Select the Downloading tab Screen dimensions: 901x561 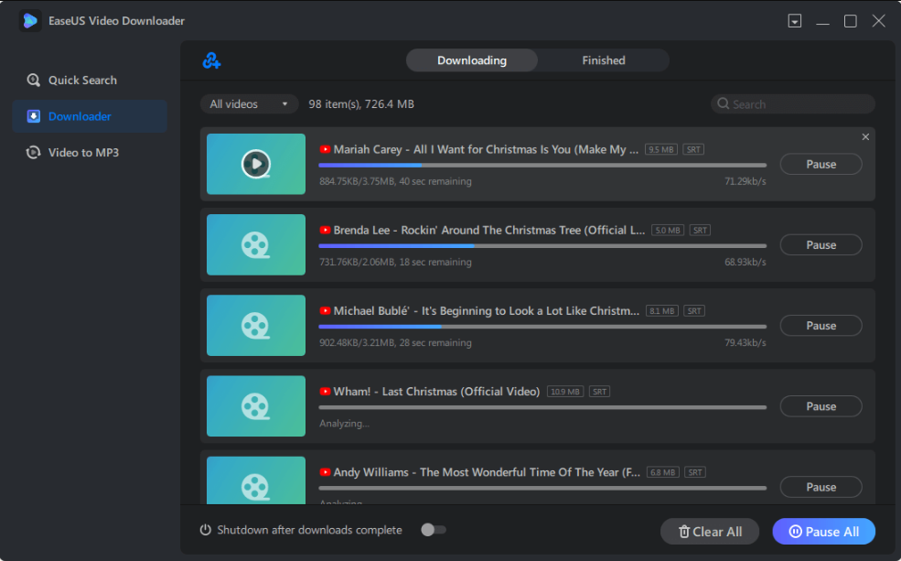point(471,60)
